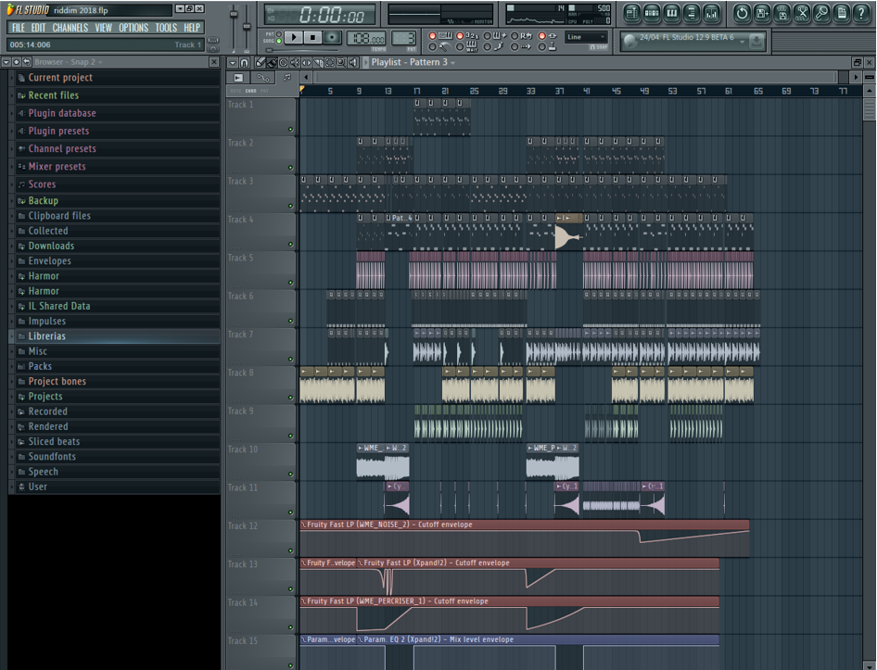Open project info document icon
The image size is (877, 670).
point(842,13)
